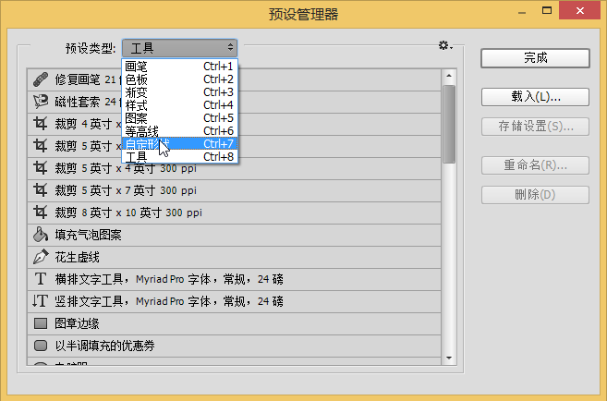Select the 修复画笔 21 preset text
The image size is (607, 401).
[88, 79]
